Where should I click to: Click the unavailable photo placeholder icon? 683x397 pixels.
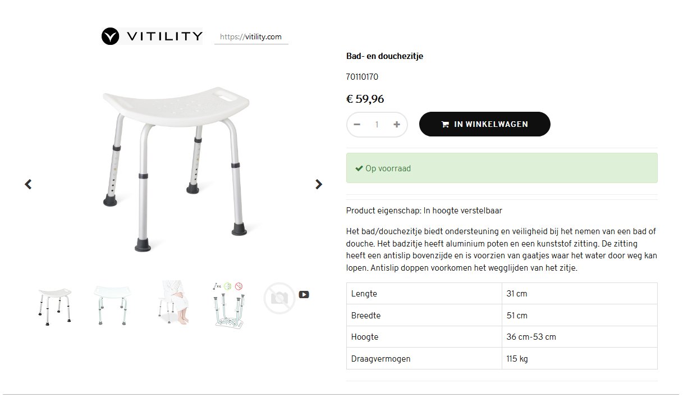click(x=279, y=298)
